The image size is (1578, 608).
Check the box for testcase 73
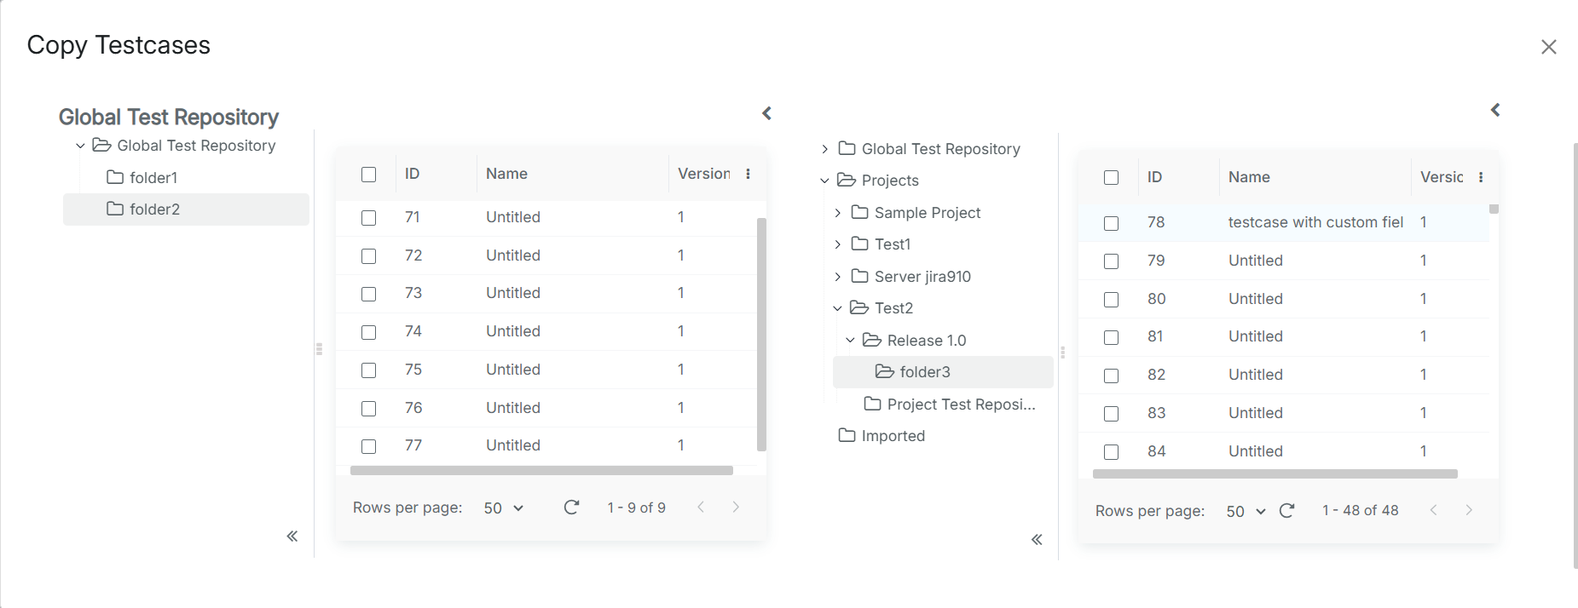369,294
